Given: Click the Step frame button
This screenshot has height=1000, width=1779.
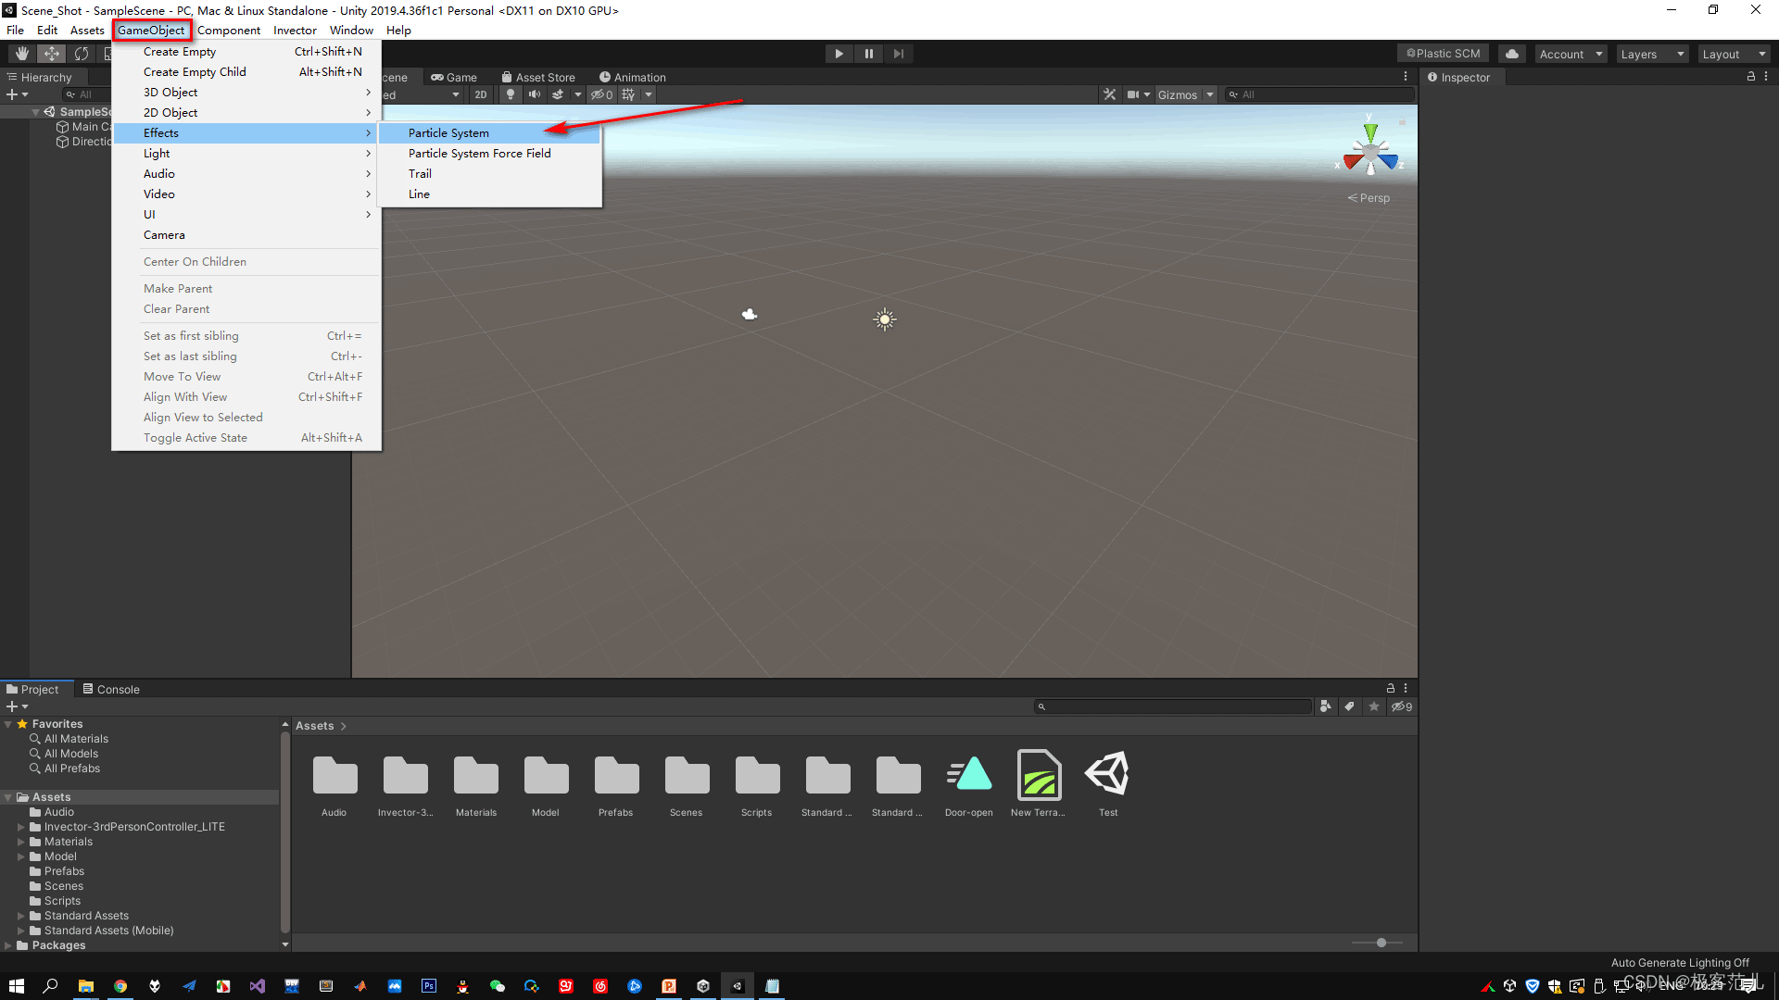Looking at the screenshot, I should 898,54.
